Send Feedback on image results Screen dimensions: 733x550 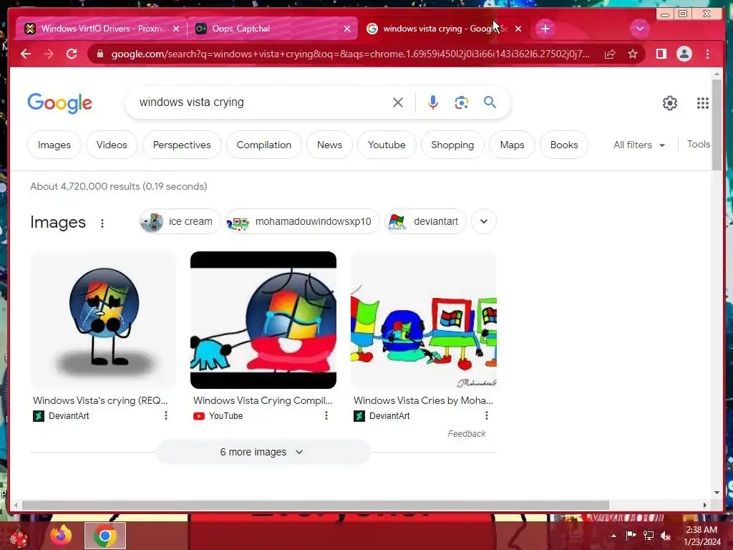pos(467,433)
